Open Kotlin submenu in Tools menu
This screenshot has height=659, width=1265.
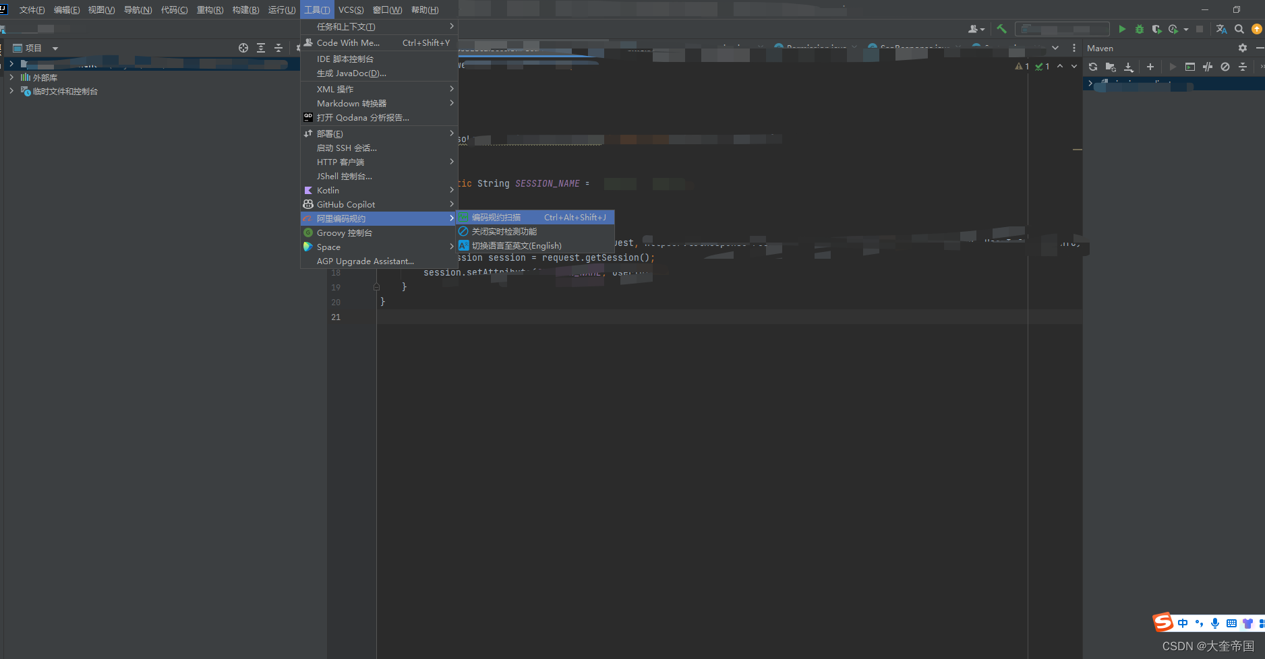(x=379, y=190)
